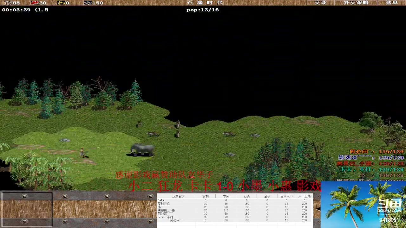The width and height of the screenshot is (406, 228).
Task: Click the 小二 row in the stats table
Action: coord(235,207)
